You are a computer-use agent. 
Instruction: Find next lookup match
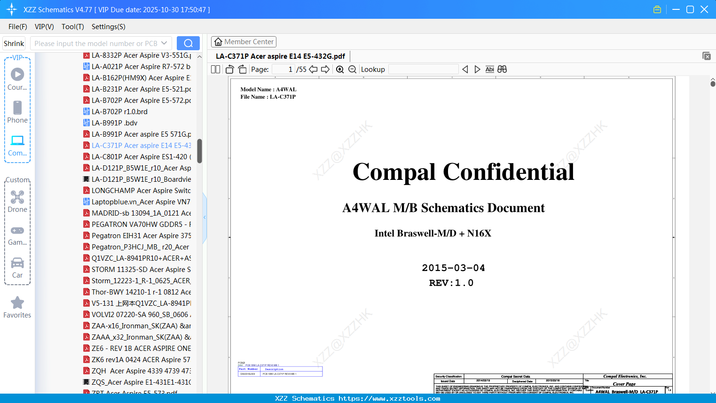coord(477,70)
